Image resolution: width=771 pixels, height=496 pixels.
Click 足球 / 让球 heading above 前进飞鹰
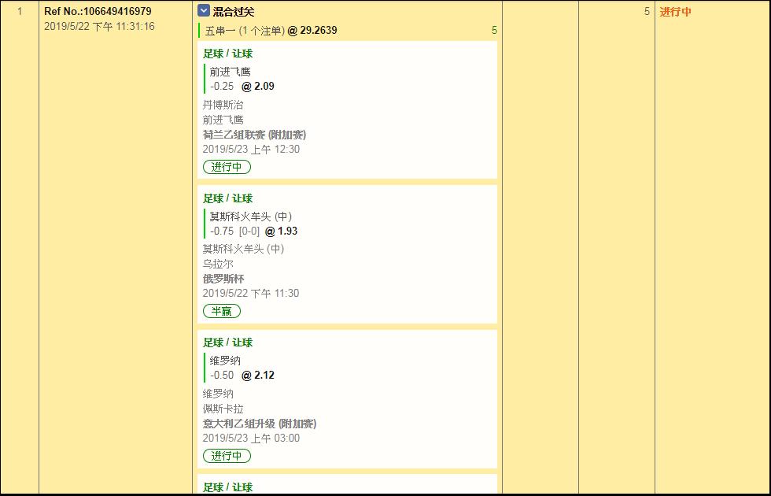pyautogui.click(x=227, y=54)
